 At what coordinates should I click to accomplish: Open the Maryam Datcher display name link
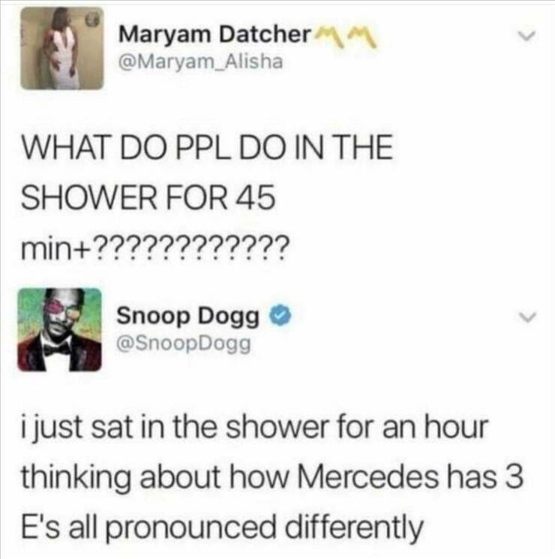coord(215,35)
